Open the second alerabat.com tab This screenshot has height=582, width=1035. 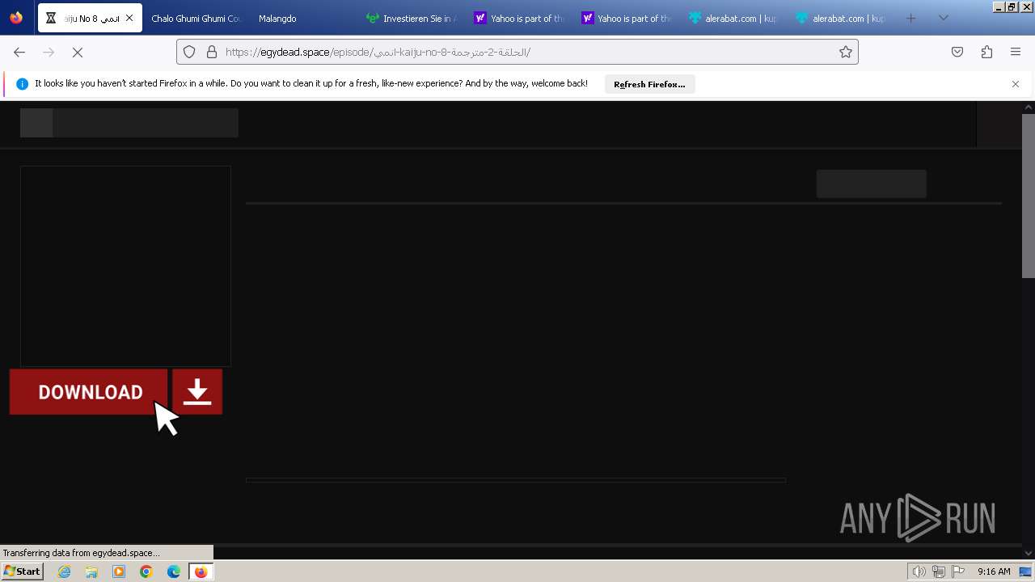[x=840, y=18]
